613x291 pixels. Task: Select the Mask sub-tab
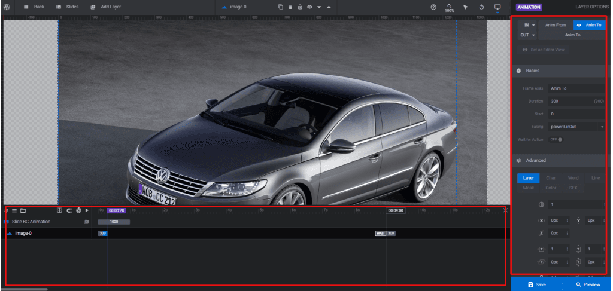click(529, 188)
